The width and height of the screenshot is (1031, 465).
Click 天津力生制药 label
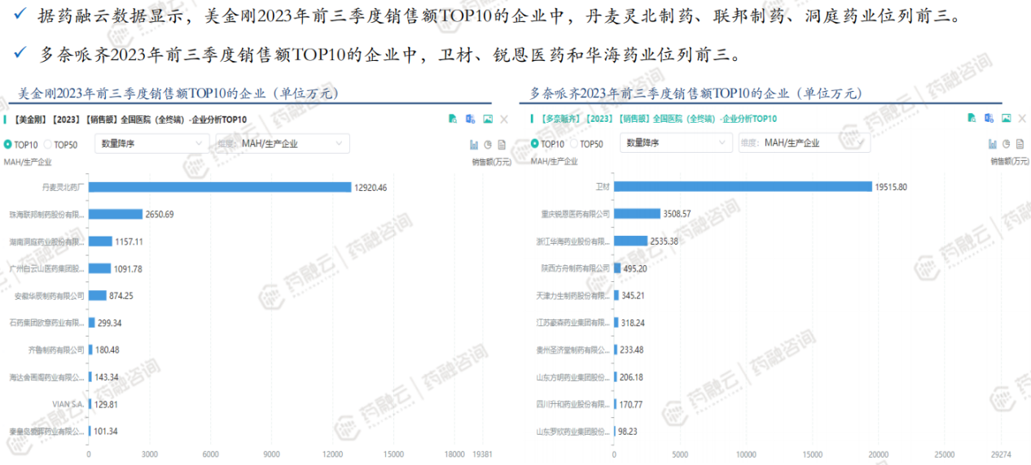573,296
